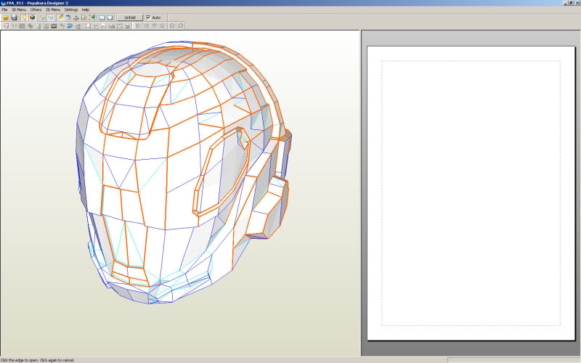Expand the 3D Menu dropdown
The width and height of the screenshot is (581, 363).
pos(19,9)
